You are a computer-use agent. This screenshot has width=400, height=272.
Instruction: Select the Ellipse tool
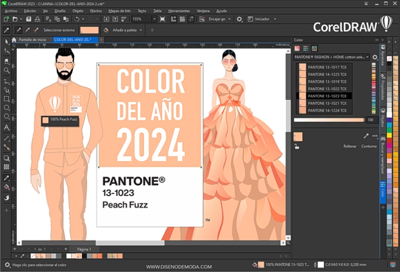click(6, 108)
